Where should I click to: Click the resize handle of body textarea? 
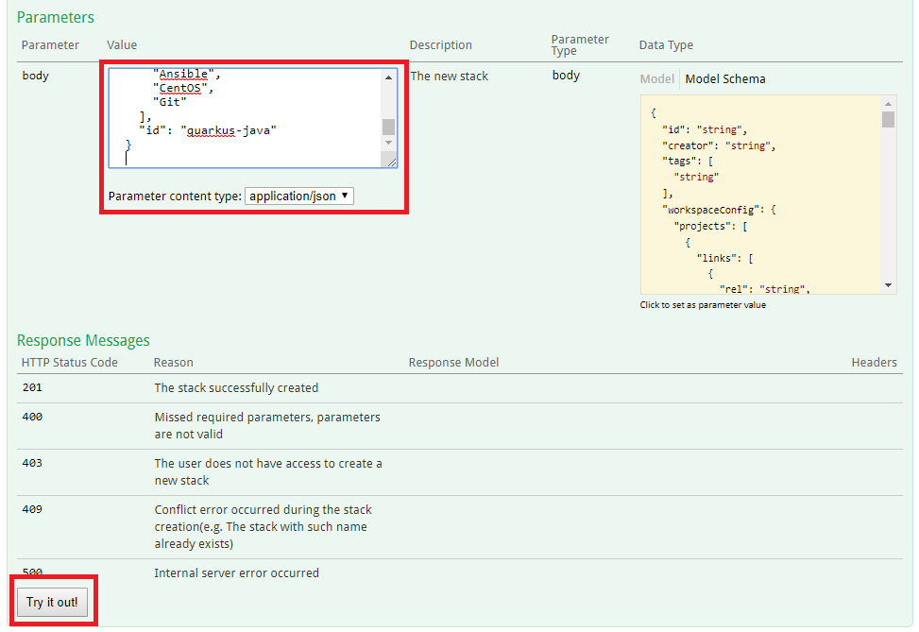coord(392,162)
